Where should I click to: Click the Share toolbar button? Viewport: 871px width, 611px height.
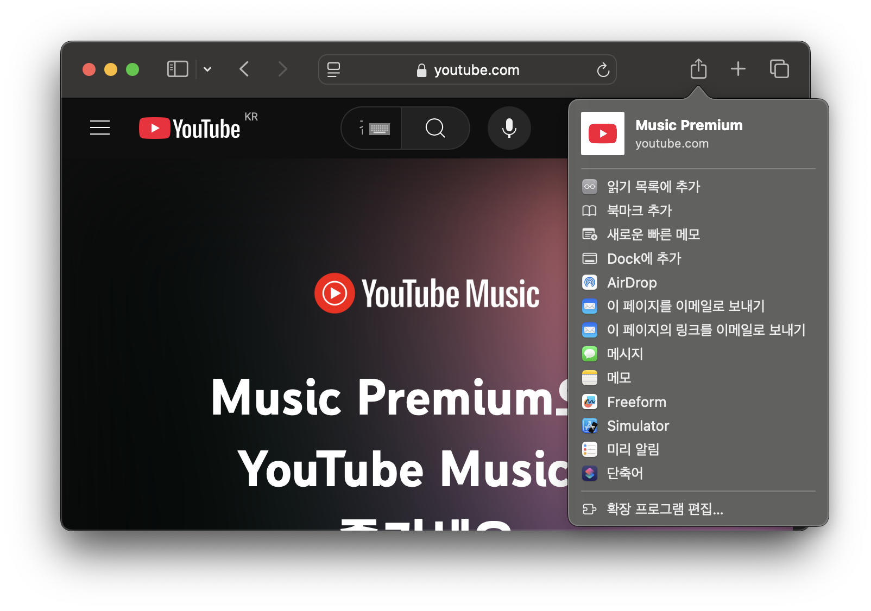[698, 69]
